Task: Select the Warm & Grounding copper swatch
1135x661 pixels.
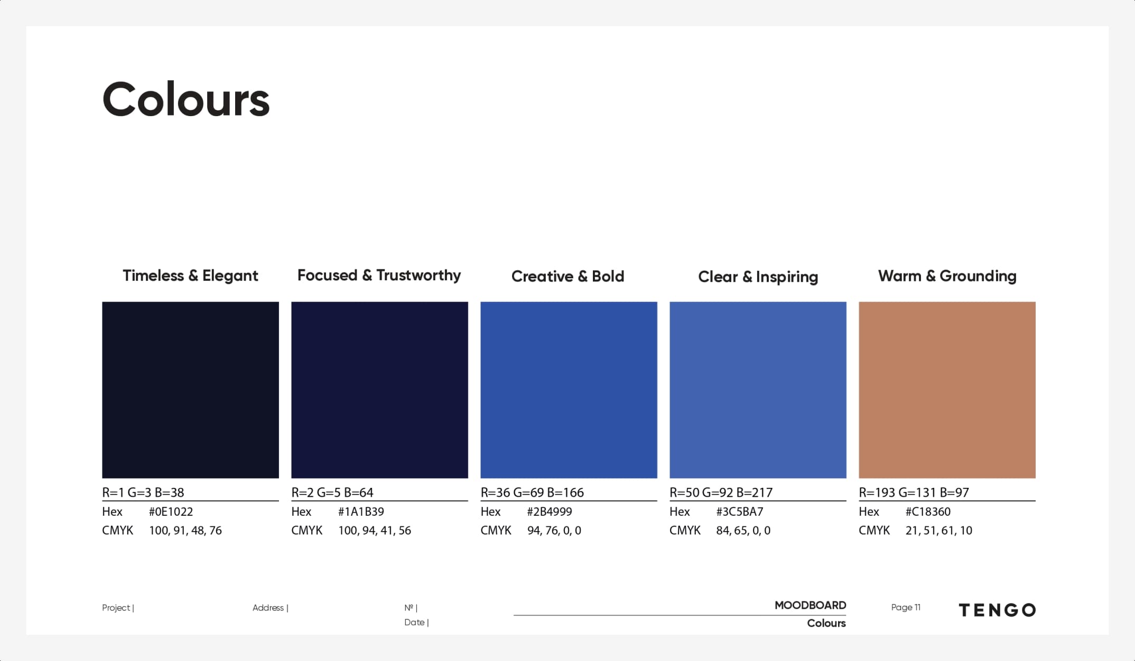Action: coord(947,390)
